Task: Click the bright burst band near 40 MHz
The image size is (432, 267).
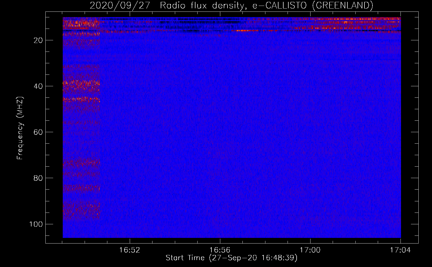Action: click(x=81, y=85)
